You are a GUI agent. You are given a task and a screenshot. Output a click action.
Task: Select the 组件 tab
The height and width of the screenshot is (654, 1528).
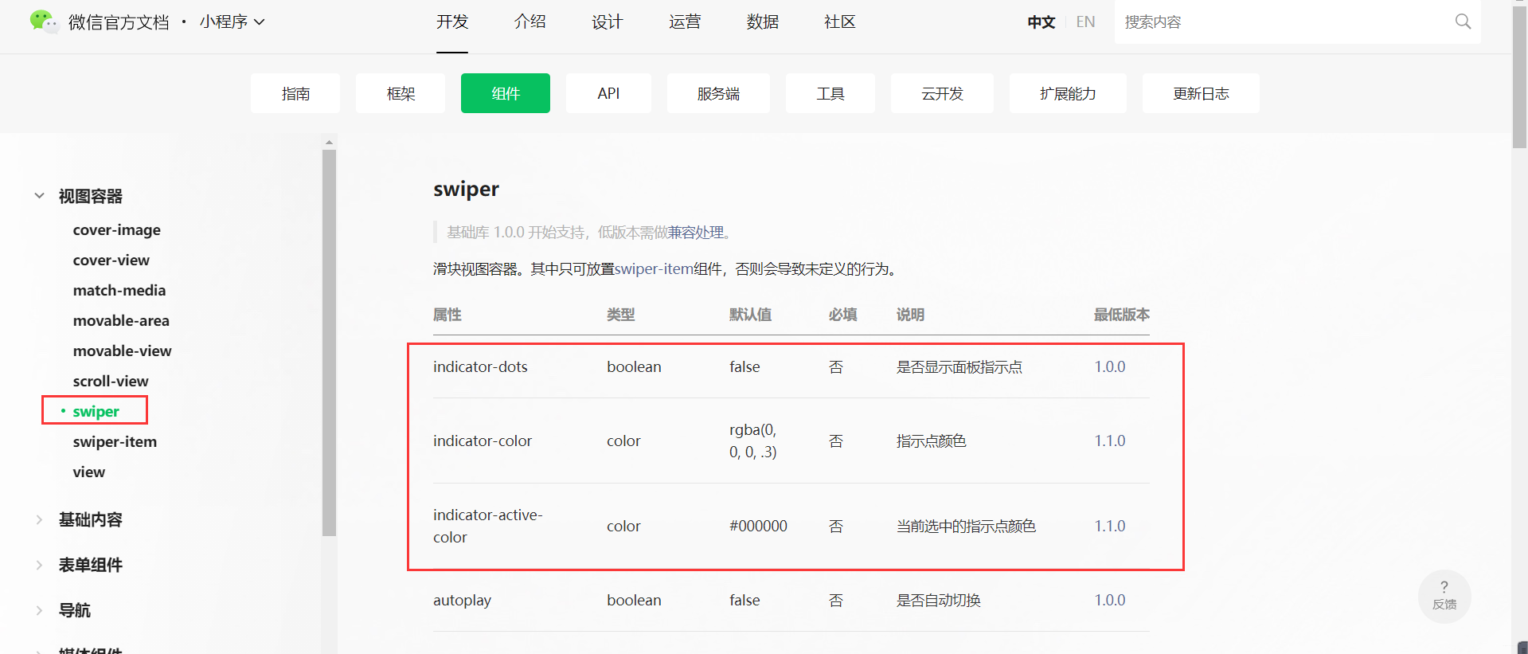506,93
